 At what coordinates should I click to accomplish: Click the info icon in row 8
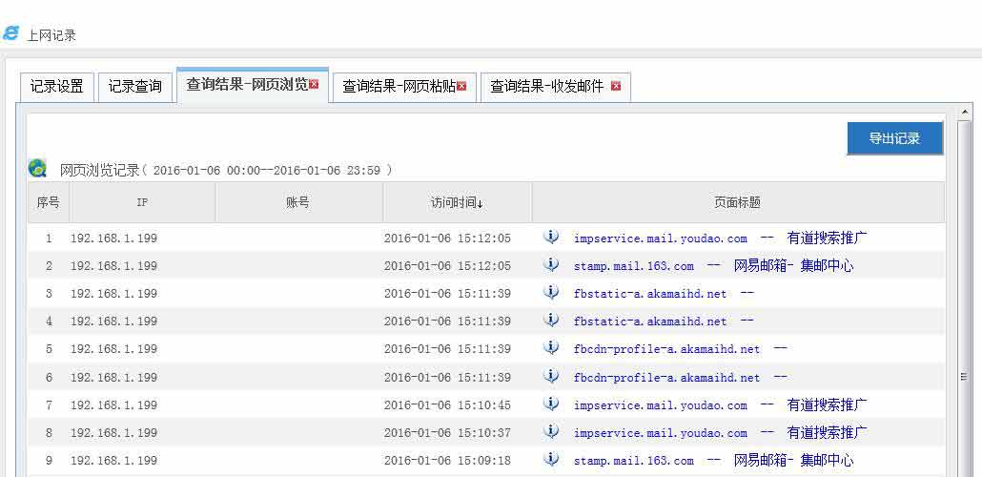(x=551, y=432)
